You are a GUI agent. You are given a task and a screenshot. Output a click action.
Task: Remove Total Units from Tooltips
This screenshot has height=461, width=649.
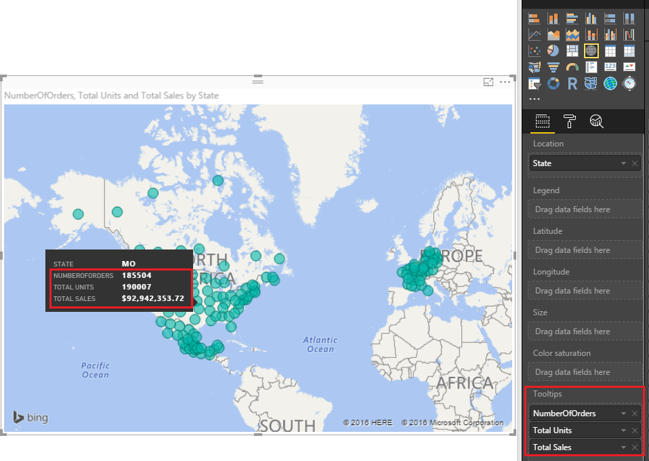[x=635, y=430]
